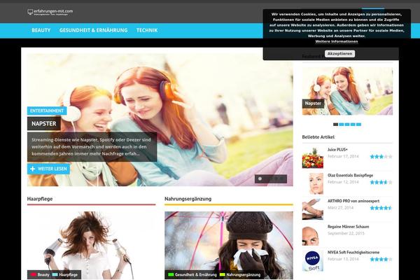This screenshot has height=280, width=420.
Task: Click the Haarpflege tag on hair image
Action: (65, 275)
